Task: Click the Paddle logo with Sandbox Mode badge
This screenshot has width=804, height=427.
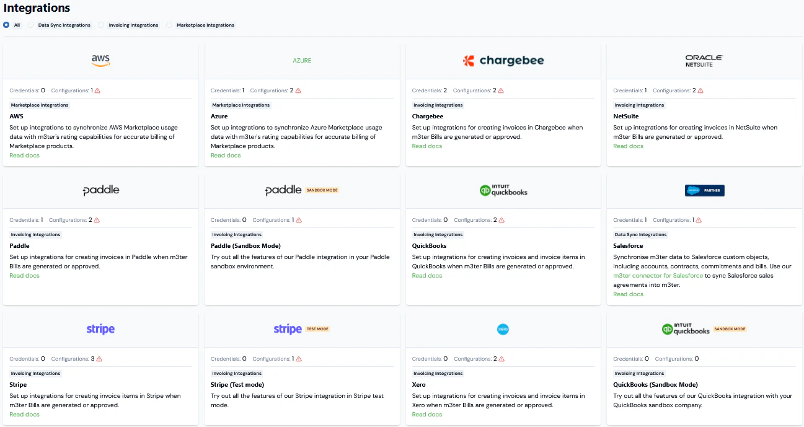Action: coord(283,190)
